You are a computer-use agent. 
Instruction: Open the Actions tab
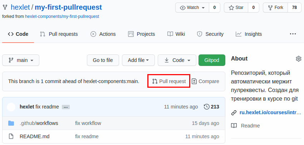pyautogui.click(x=103, y=34)
